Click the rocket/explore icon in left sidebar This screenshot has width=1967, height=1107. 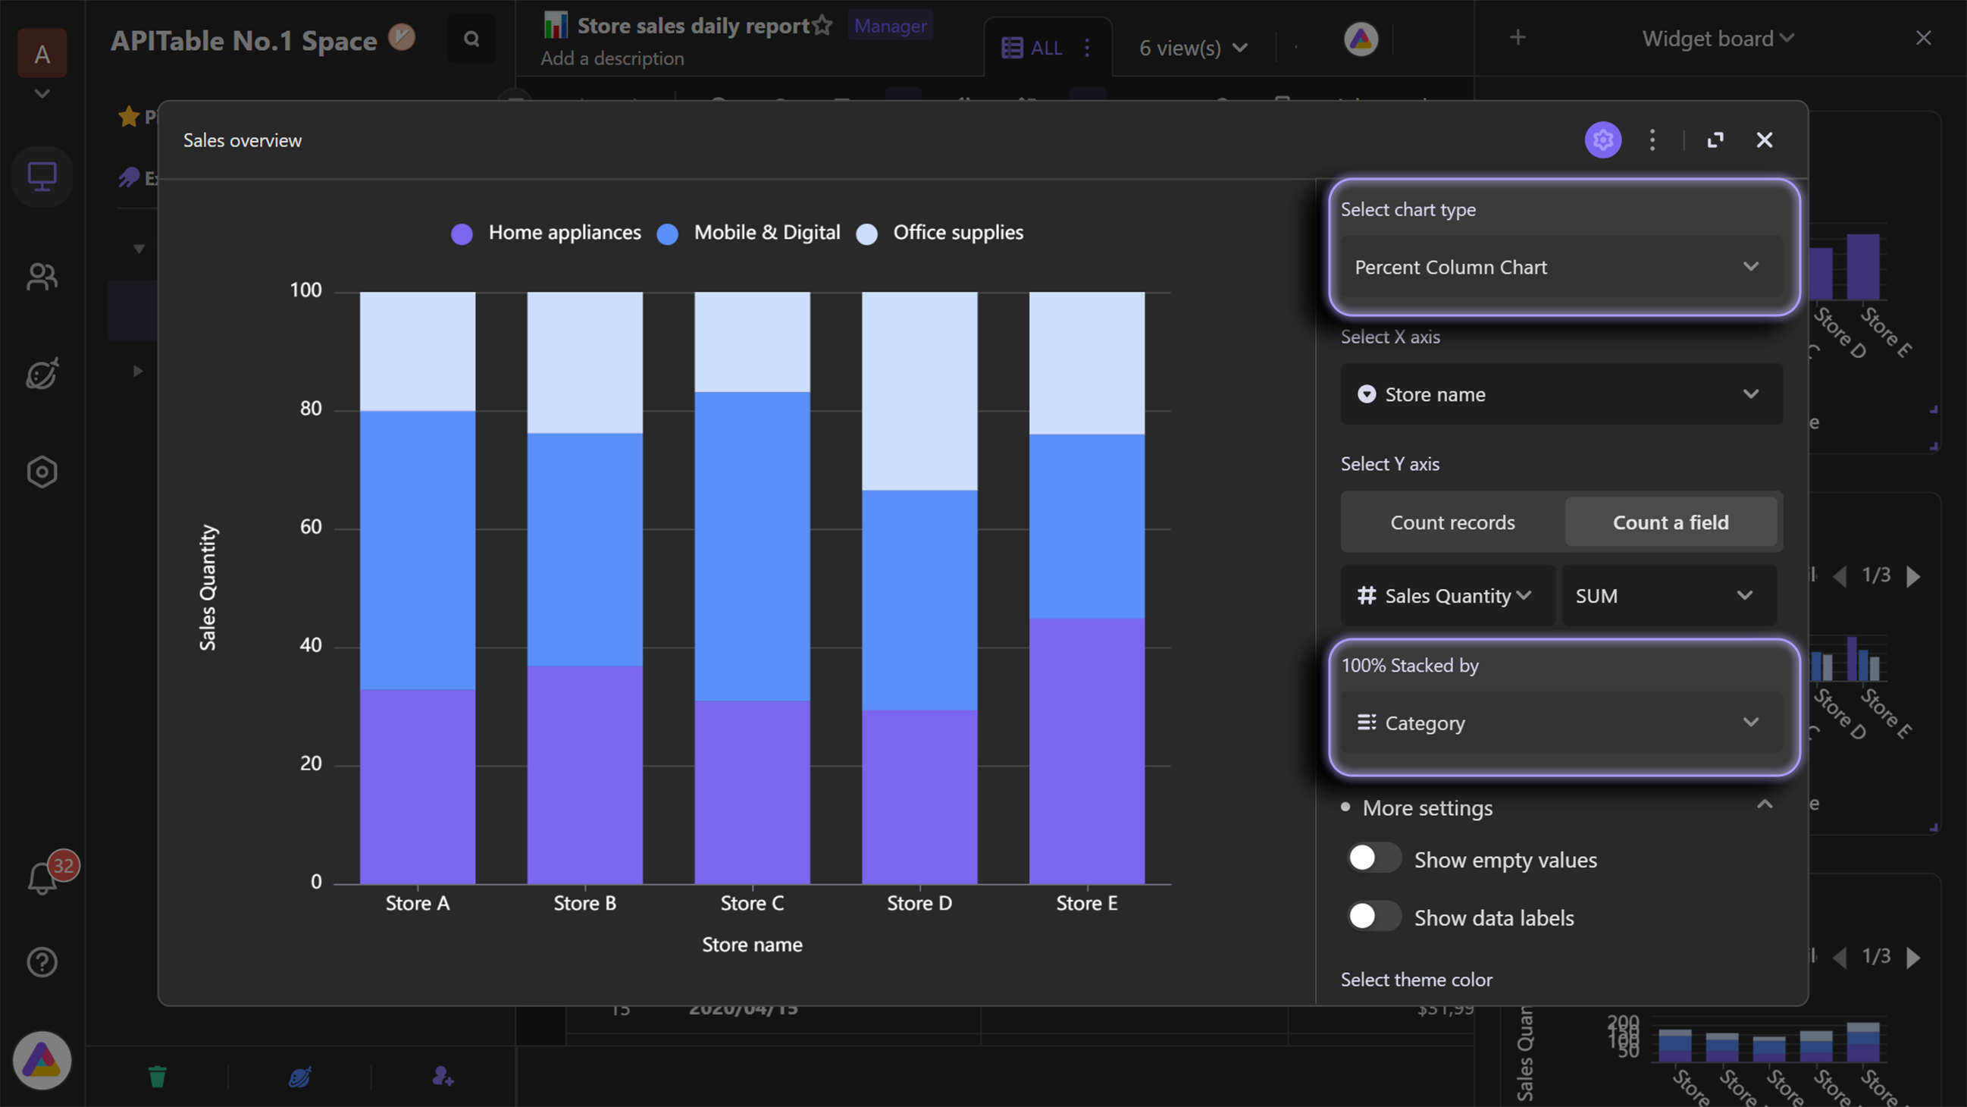tap(40, 375)
